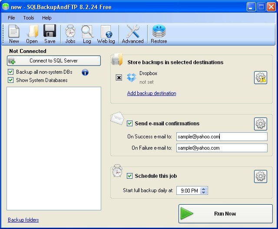Viewport: 278px width, 229px height.
Task: Click the 9:00 PM time field
Action: (189, 190)
